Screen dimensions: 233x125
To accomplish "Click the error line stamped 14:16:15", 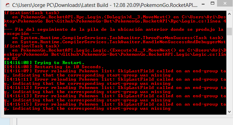I will coord(115,106).
